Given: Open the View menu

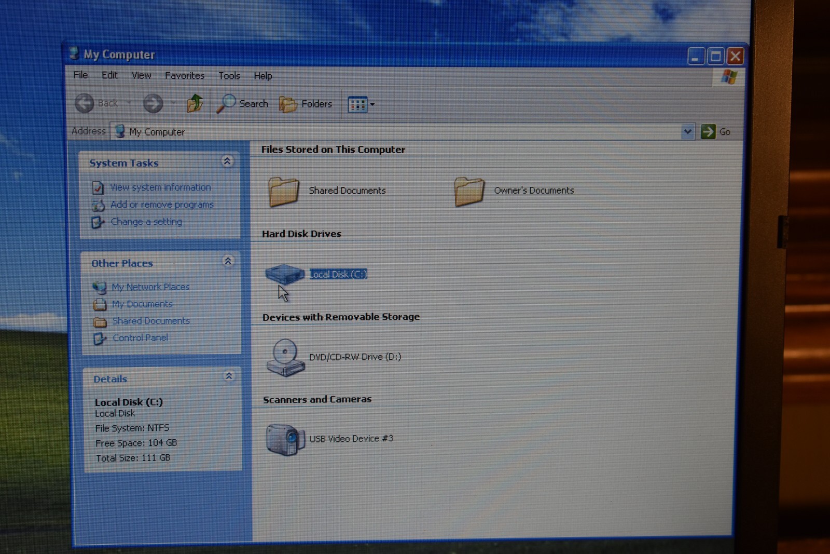Looking at the screenshot, I should (141, 75).
